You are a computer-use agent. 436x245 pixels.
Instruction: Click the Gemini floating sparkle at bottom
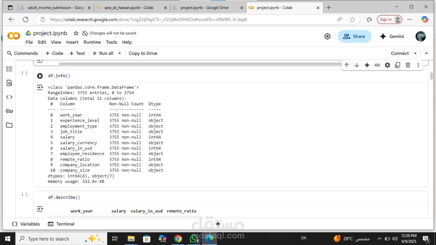(x=218, y=224)
